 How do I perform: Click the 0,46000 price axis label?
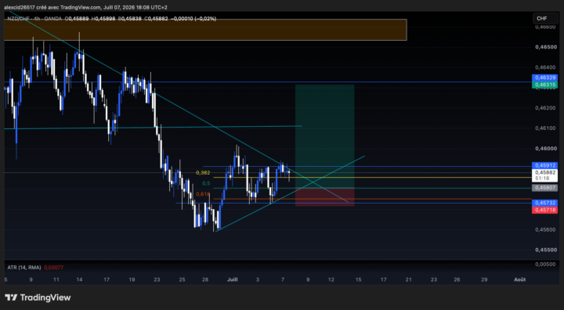click(x=545, y=148)
